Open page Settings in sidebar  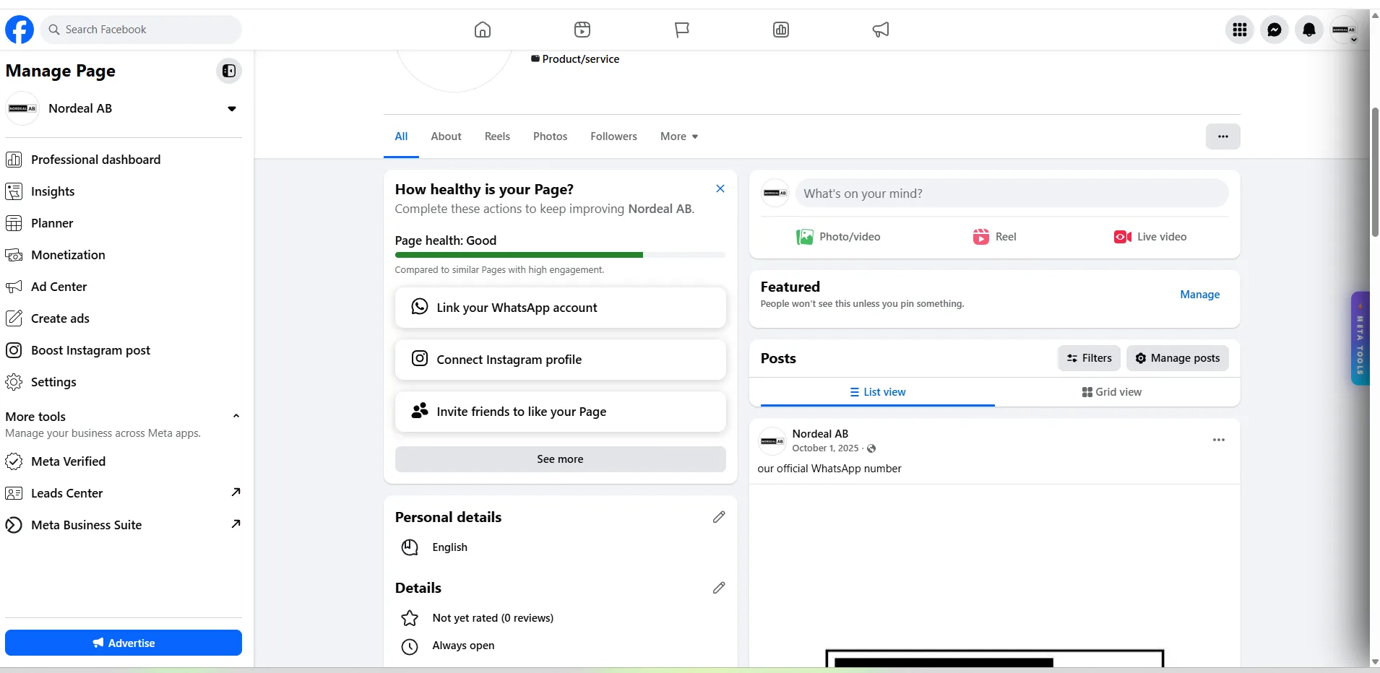pos(124,382)
